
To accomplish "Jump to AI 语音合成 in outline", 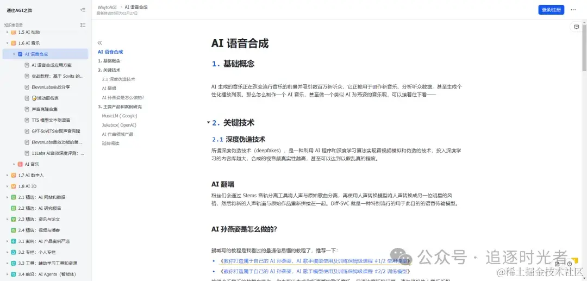I will click(x=110, y=52).
